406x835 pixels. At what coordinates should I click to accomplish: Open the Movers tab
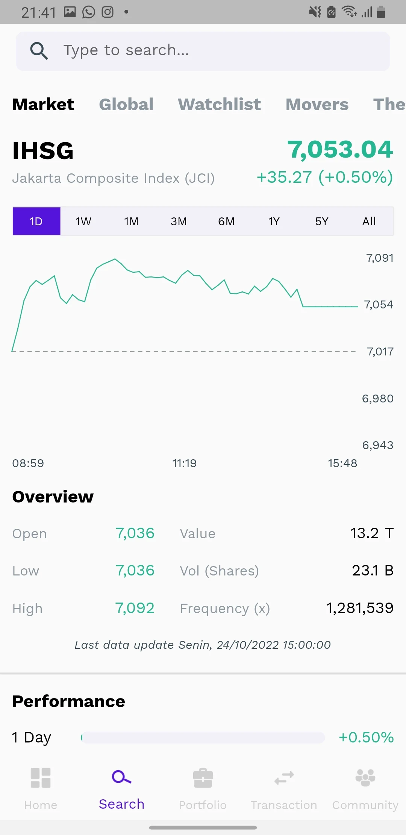(x=317, y=105)
